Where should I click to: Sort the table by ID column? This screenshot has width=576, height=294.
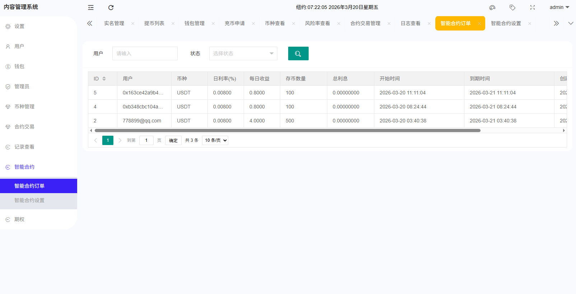(x=104, y=79)
